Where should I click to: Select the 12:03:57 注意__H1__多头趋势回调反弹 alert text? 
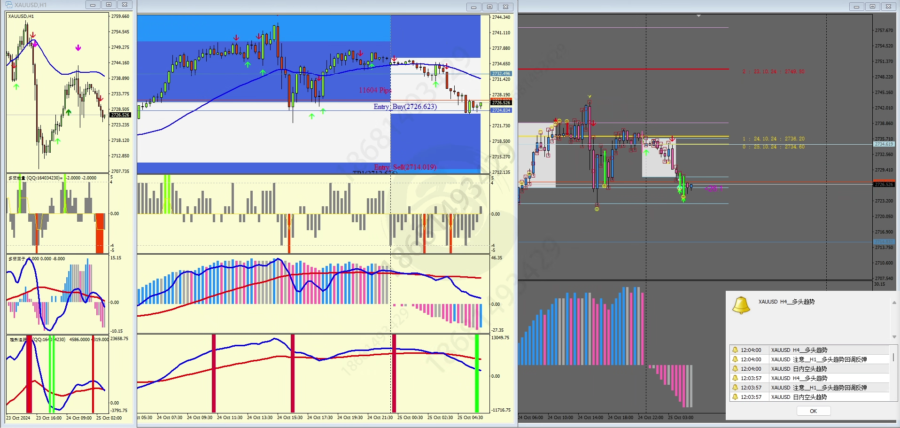point(819,388)
